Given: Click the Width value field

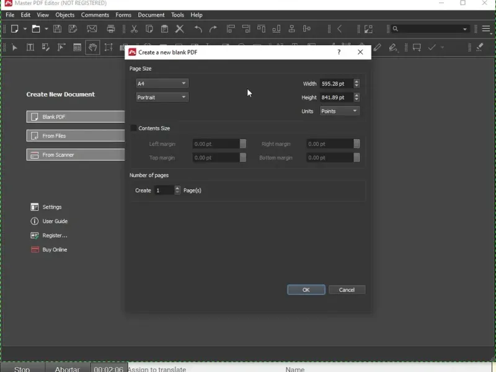Looking at the screenshot, I should pos(335,84).
